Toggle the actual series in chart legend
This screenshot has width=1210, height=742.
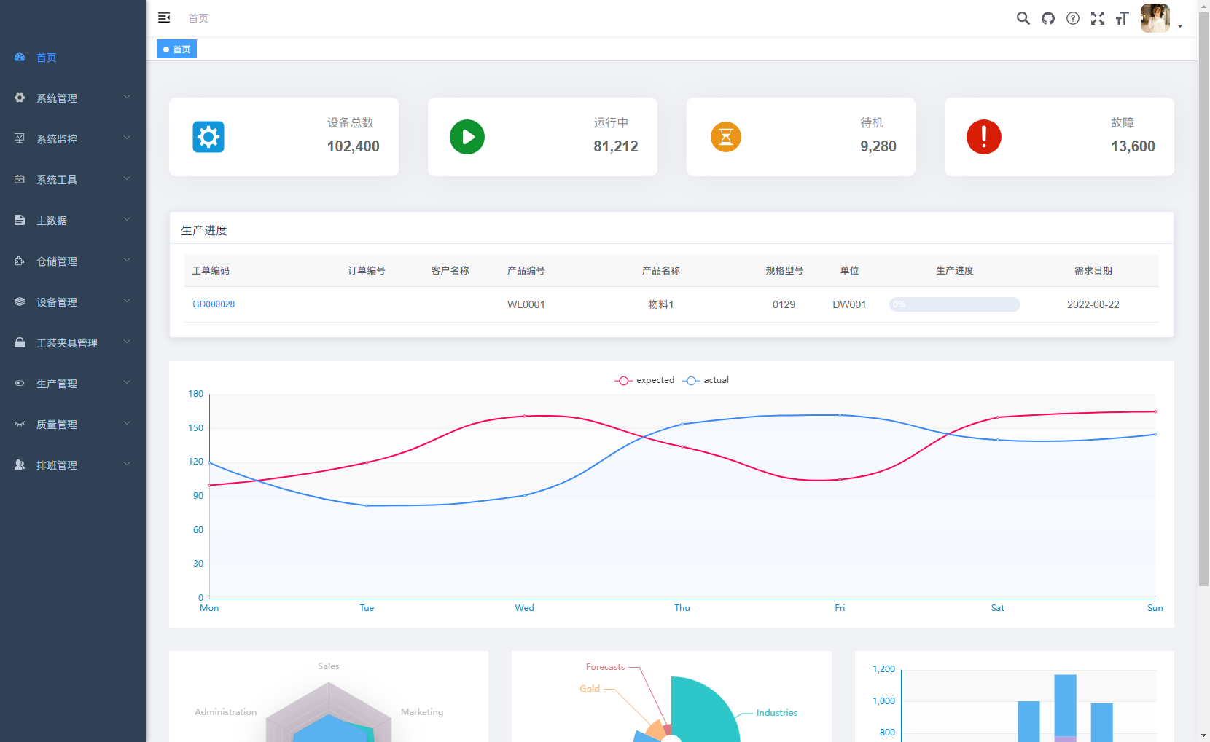click(706, 380)
